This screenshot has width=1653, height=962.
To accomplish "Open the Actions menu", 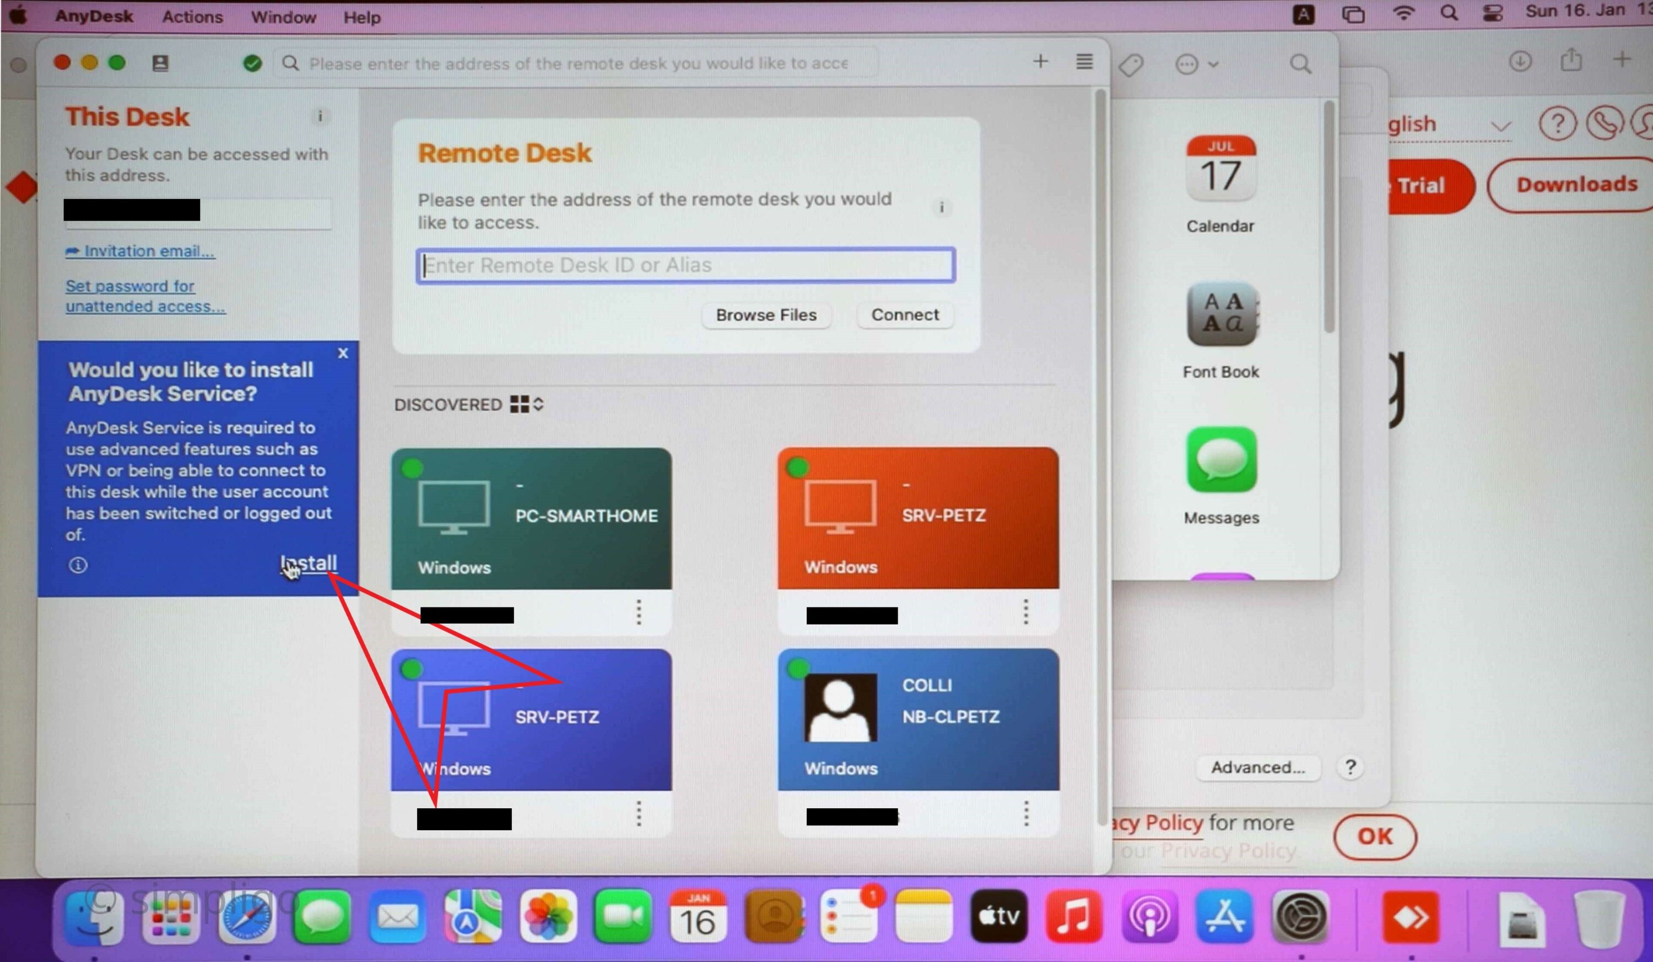I will [x=192, y=17].
